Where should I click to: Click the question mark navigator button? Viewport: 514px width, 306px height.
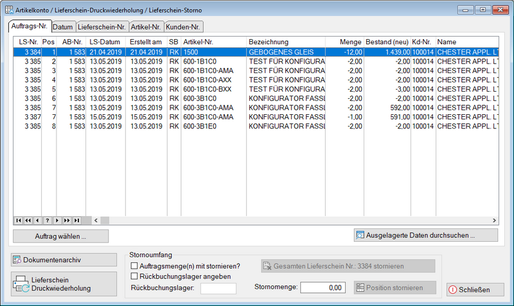[x=47, y=221]
